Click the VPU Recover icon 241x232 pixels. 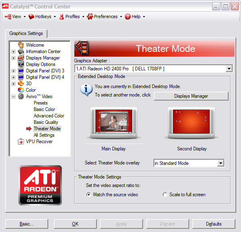click(x=21, y=142)
